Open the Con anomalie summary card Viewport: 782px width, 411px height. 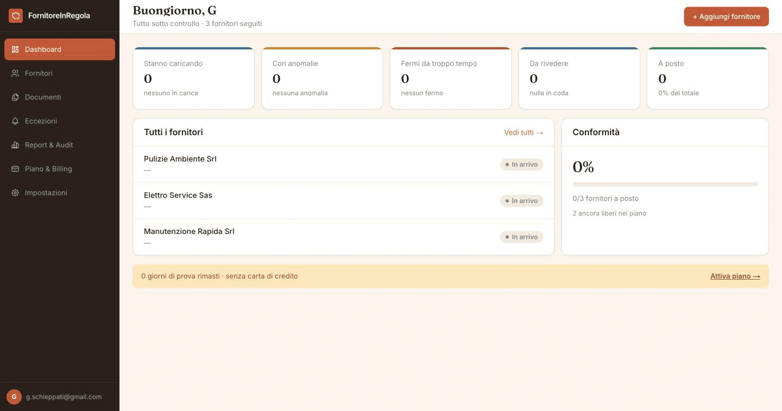tap(322, 78)
